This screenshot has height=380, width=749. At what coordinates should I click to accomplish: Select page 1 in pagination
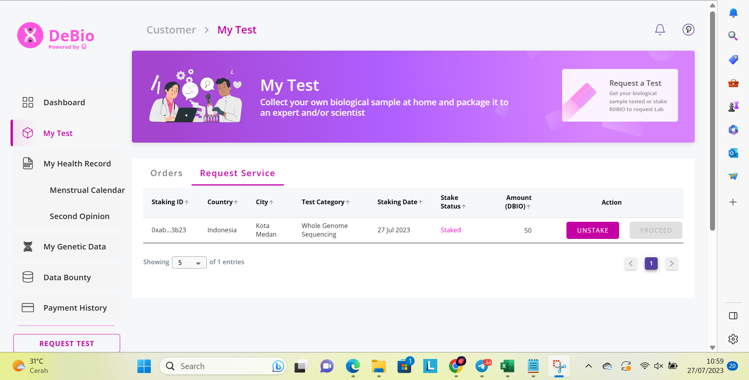click(651, 263)
